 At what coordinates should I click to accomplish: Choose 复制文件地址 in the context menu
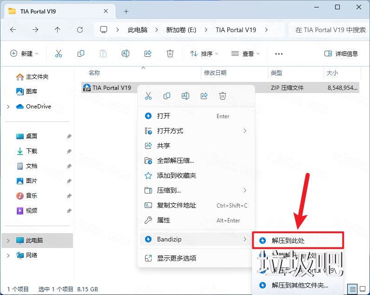click(196, 205)
